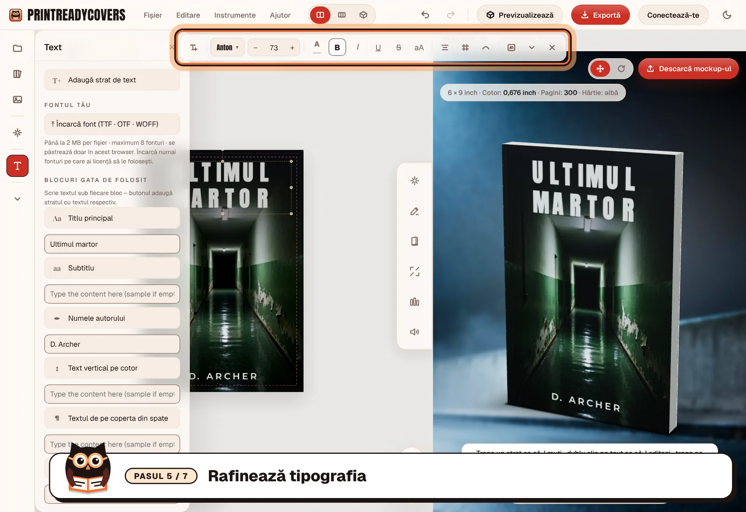The width and height of the screenshot is (746, 512).
Task: Open the images panel in left sidebar
Action: [x=18, y=99]
